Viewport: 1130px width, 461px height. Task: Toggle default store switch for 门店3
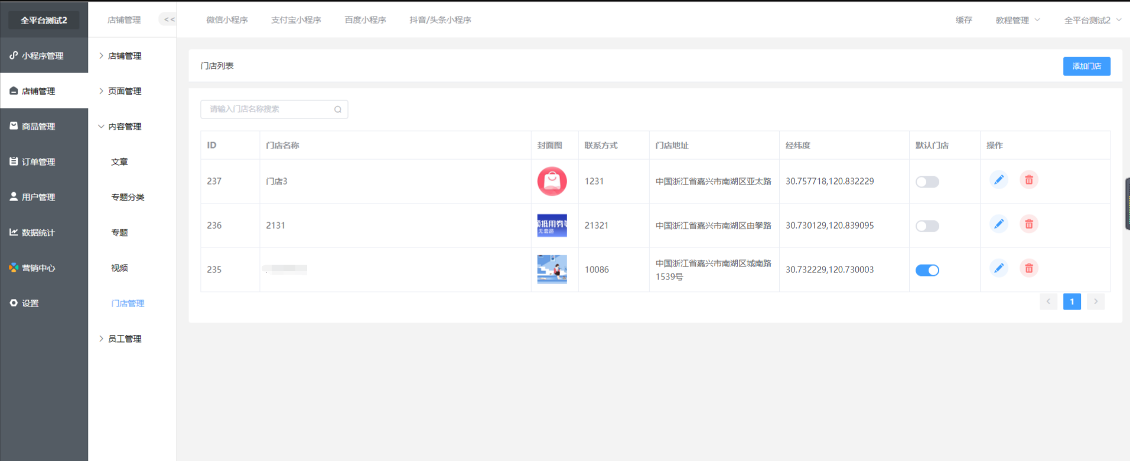927,182
